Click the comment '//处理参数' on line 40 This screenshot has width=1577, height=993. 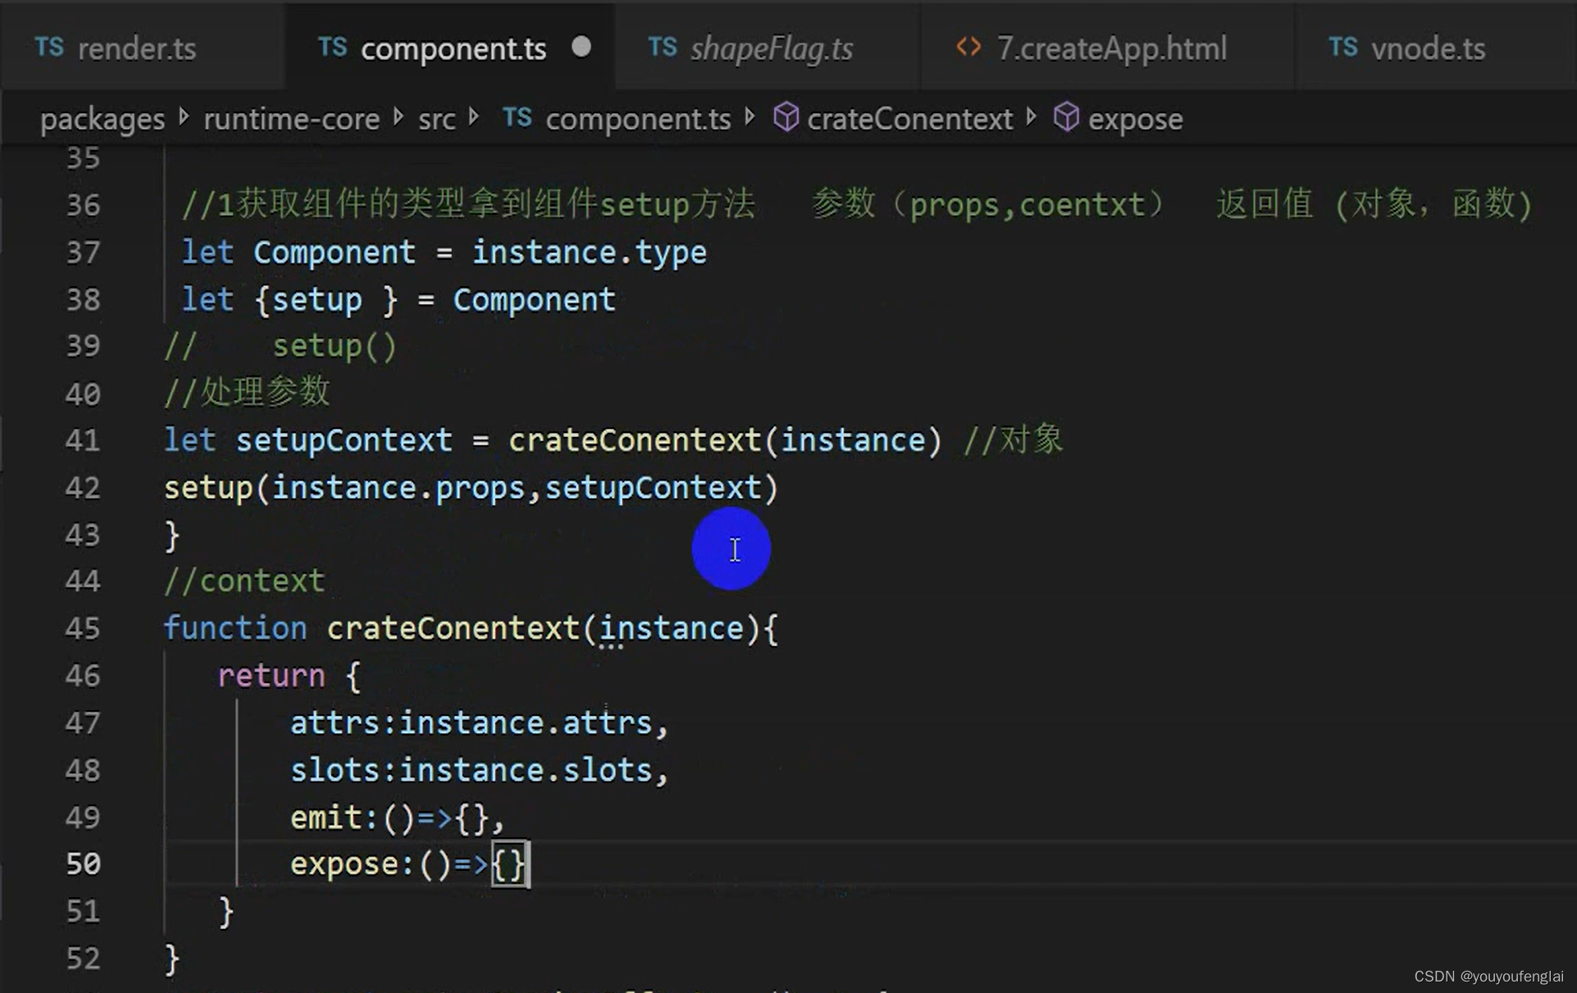tap(247, 393)
